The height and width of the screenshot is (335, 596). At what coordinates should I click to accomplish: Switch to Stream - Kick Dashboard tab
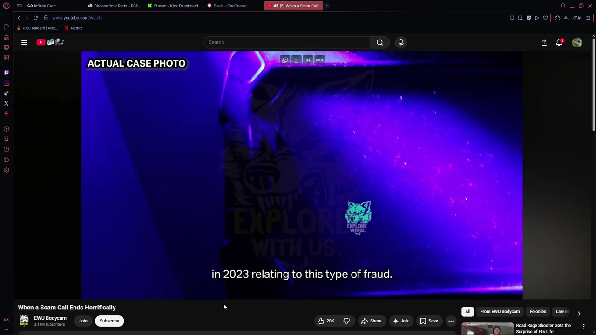(173, 6)
